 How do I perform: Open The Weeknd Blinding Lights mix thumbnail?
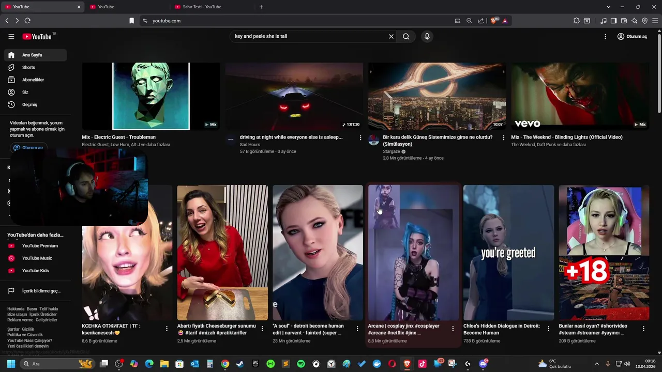580,96
